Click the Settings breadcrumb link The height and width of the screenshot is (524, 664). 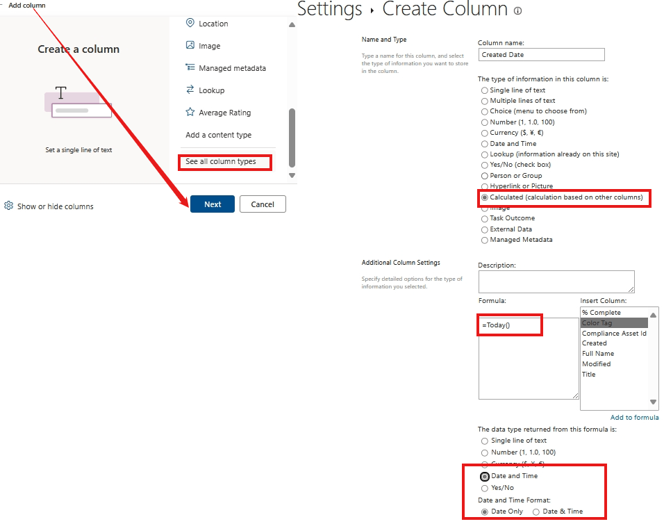pos(329,9)
